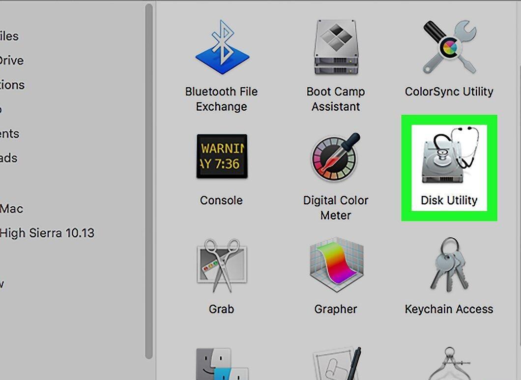Select the Script Editor pen icon
Viewport: 521px width, 380px height.
[337, 363]
